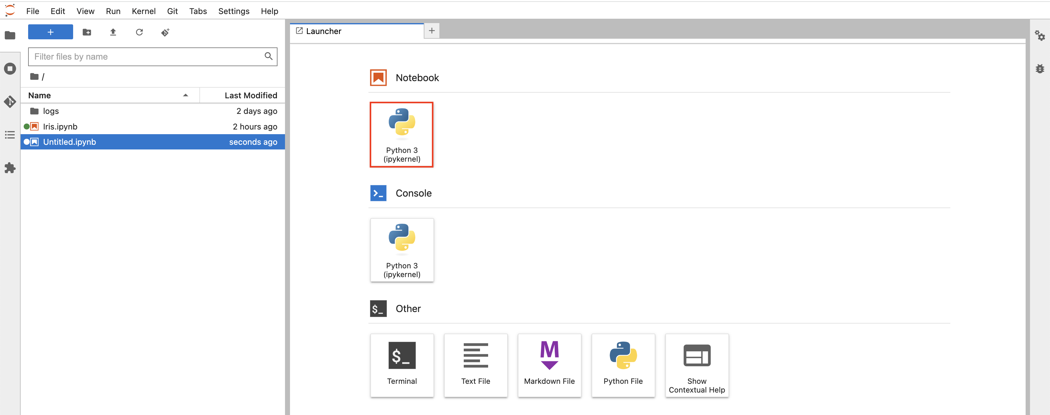The image size is (1050, 415).
Task: Select the Launcher tab
Action: coord(324,31)
